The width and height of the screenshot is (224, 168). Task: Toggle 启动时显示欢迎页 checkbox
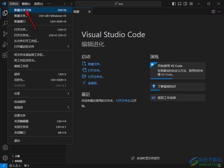click(133, 158)
